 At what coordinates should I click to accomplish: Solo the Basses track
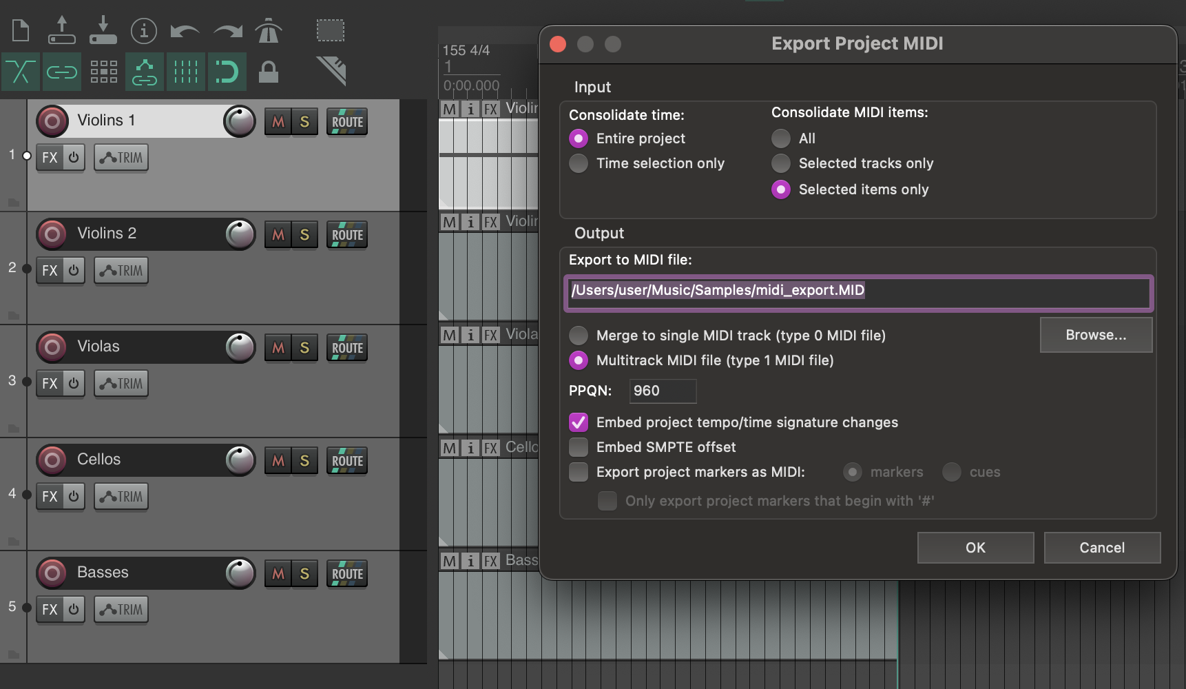click(x=304, y=574)
